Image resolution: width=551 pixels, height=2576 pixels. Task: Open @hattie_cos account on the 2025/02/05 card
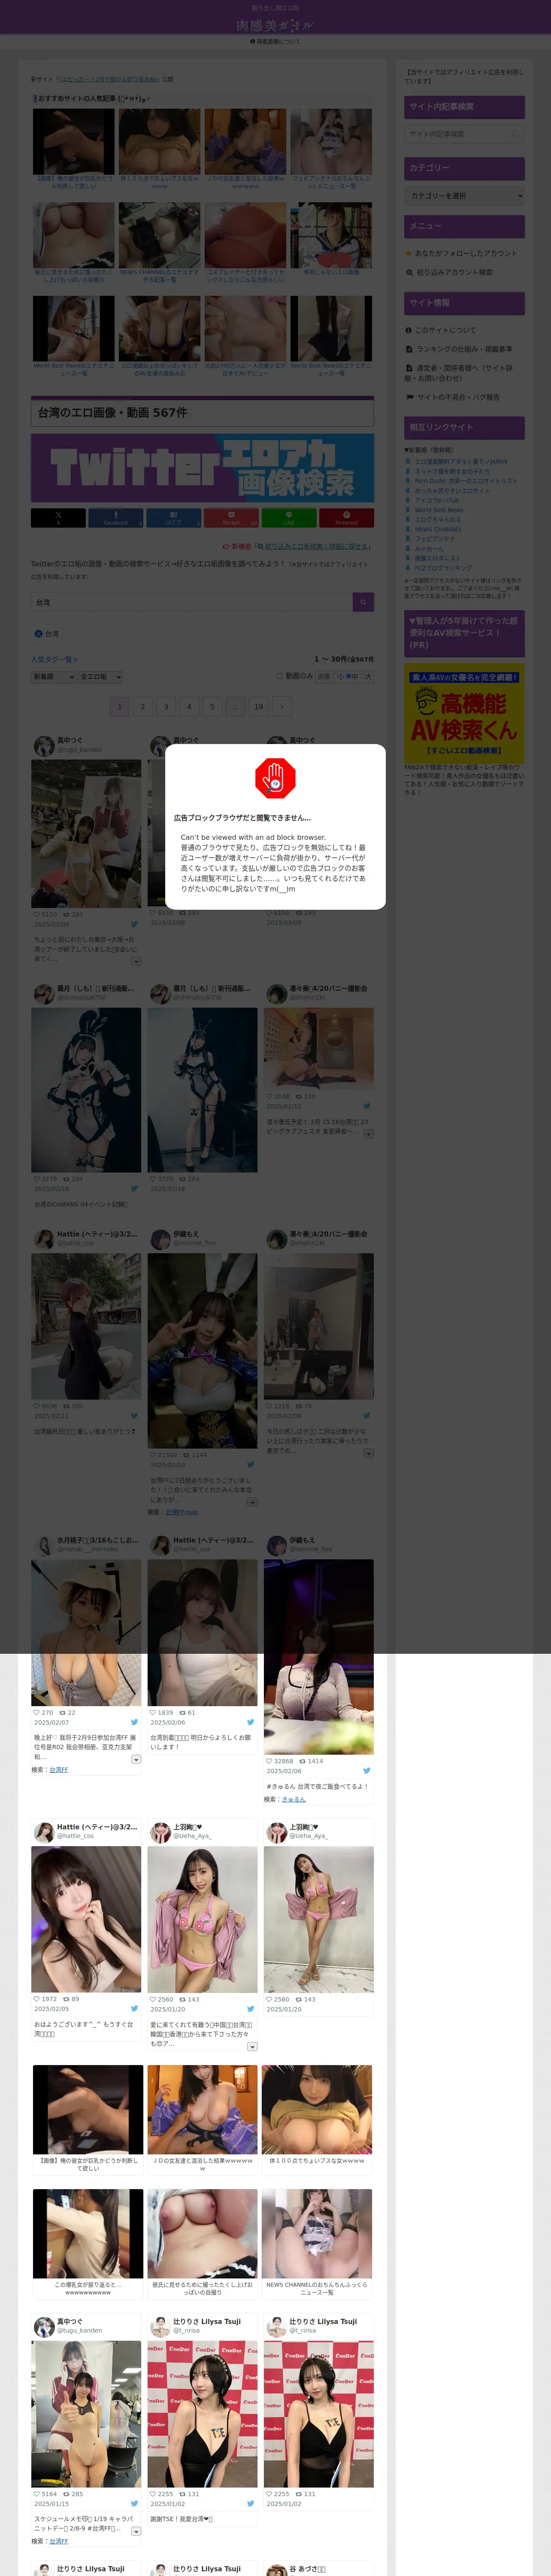[76, 1836]
